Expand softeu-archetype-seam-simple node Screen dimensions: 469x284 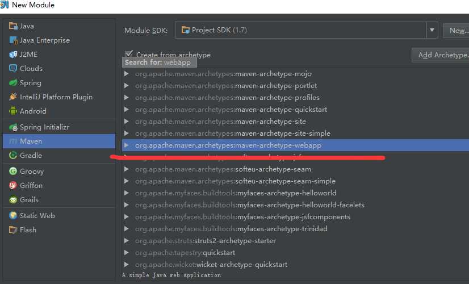pos(127,181)
